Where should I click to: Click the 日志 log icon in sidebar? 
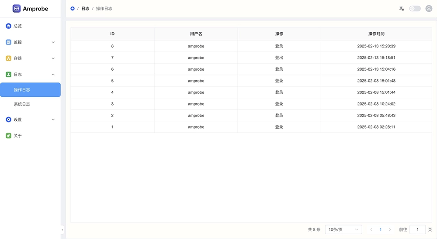pos(8,75)
